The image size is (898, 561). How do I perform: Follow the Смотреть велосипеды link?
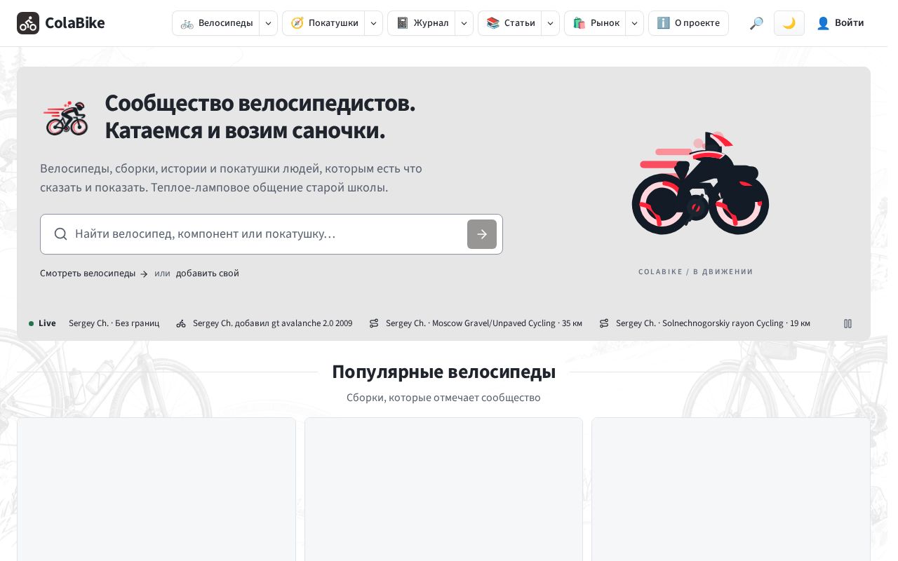94,273
